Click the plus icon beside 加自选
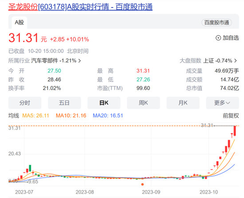This screenshot has height=198, width=244. point(218,38)
